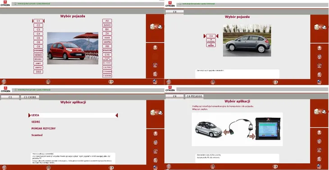Screen dimensions: 329x170
Task: Click the flags icon on C4 PICASSO screen
Action: 320,150
